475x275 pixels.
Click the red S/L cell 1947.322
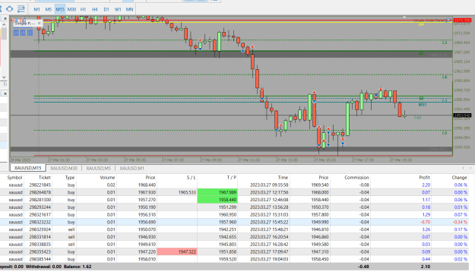pos(177,251)
